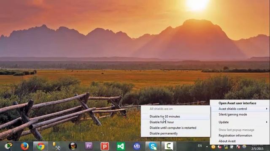Screen dimensions: 270x151
Task: Click the muted volume tray icon
Action: [219, 146]
